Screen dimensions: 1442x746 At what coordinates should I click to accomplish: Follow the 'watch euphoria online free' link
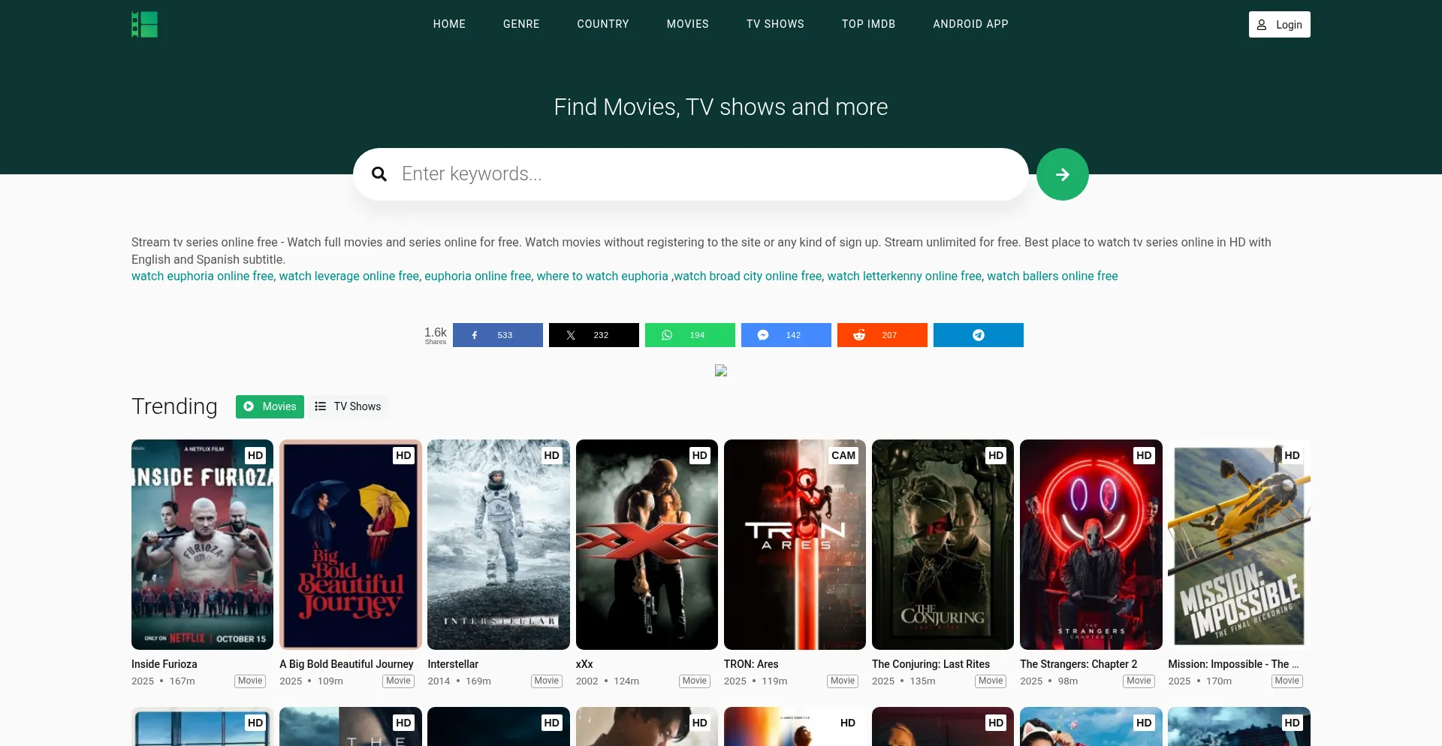[x=202, y=276]
